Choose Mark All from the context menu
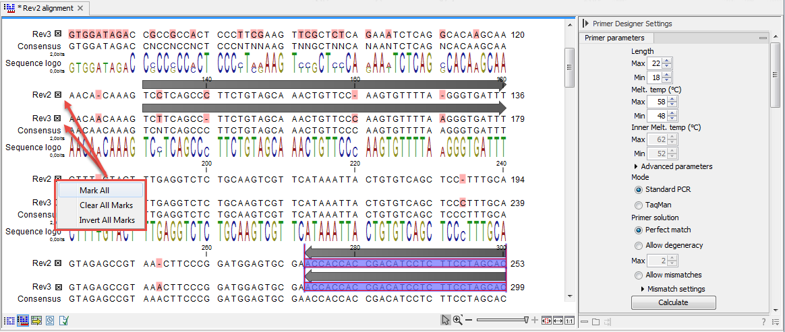Image resolution: width=785 pixels, height=332 pixels. [94, 191]
